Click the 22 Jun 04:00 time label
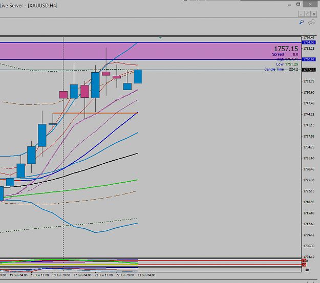Image resolution: width=320 pixels, height=283 pixels. point(82,275)
